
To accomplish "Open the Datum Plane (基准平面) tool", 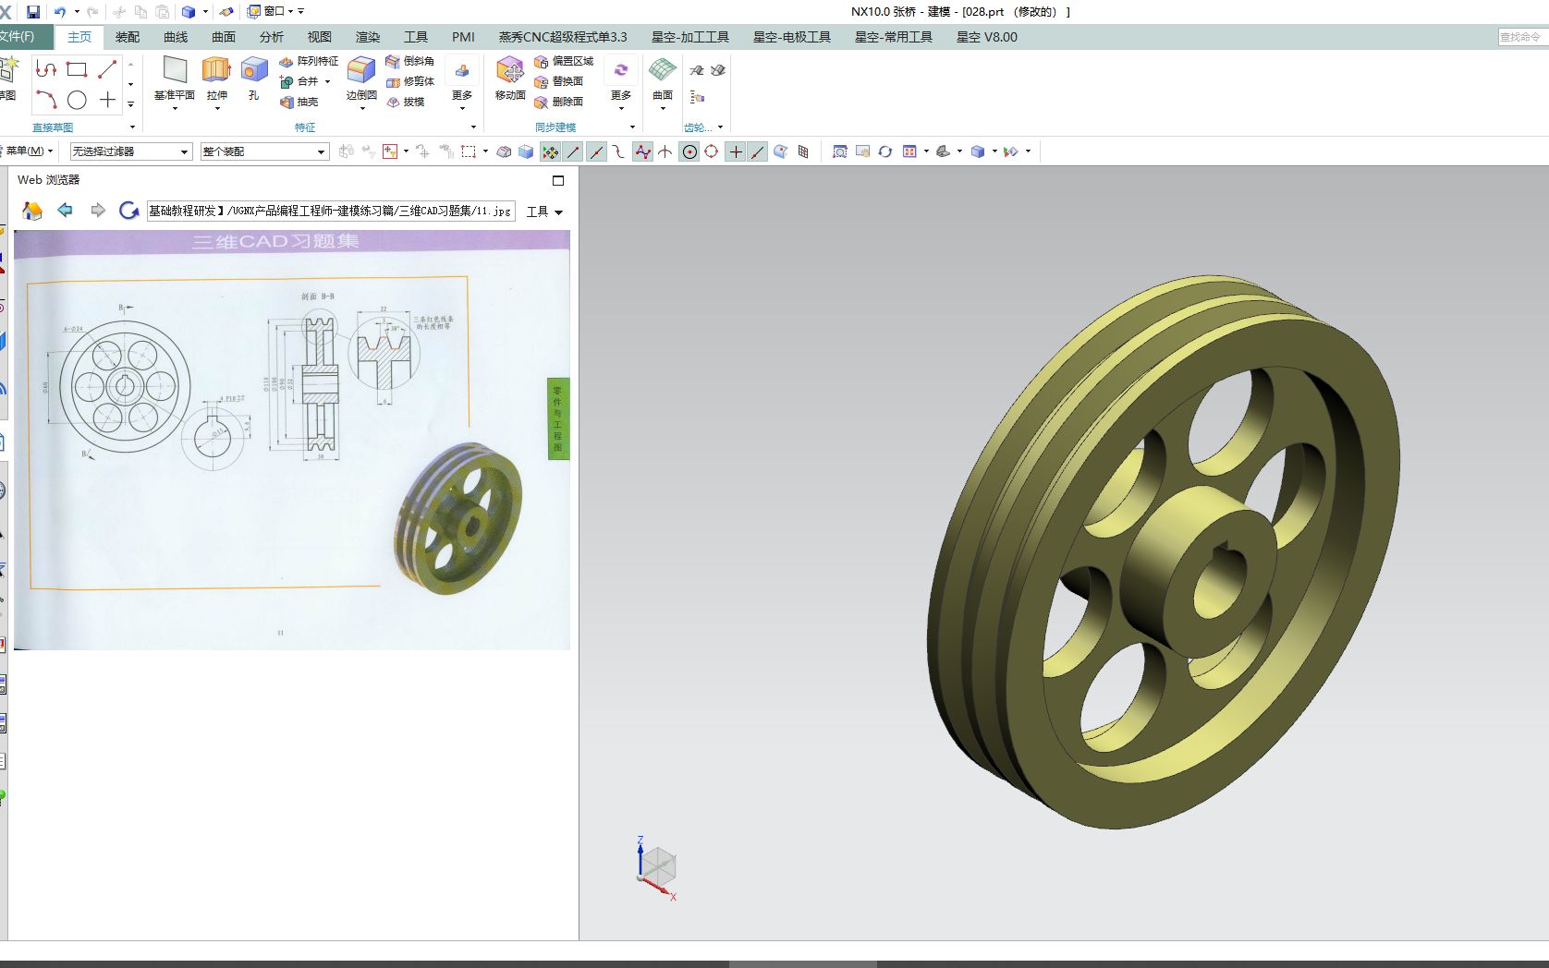I will pos(174,72).
